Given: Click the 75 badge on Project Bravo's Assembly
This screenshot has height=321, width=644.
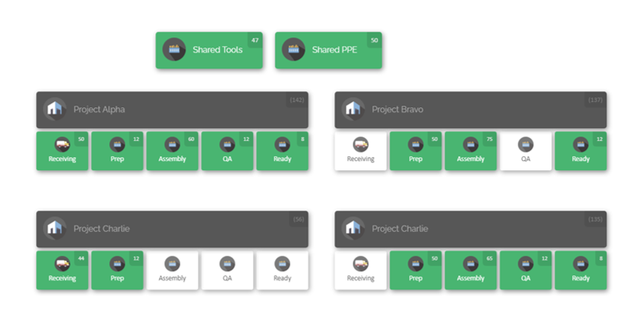Looking at the screenshot, I should pos(490,139).
